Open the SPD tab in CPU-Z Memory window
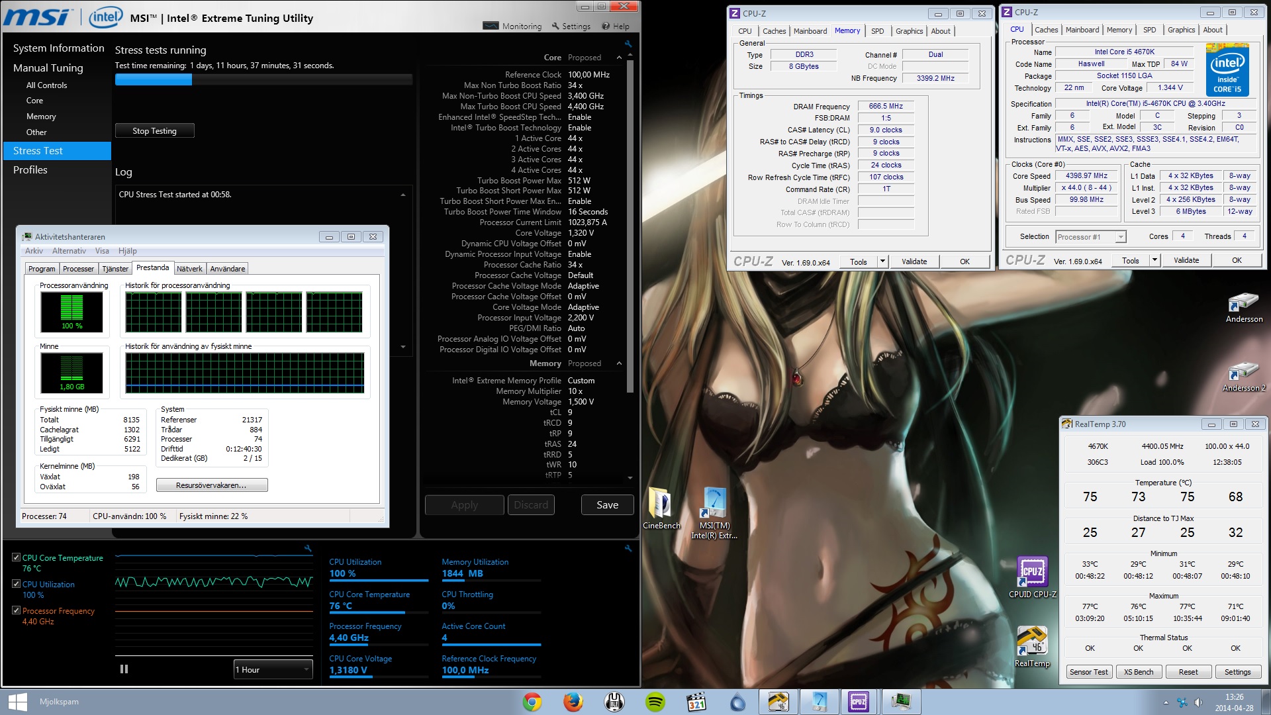The width and height of the screenshot is (1271, 715). click(x=877, y=31)
